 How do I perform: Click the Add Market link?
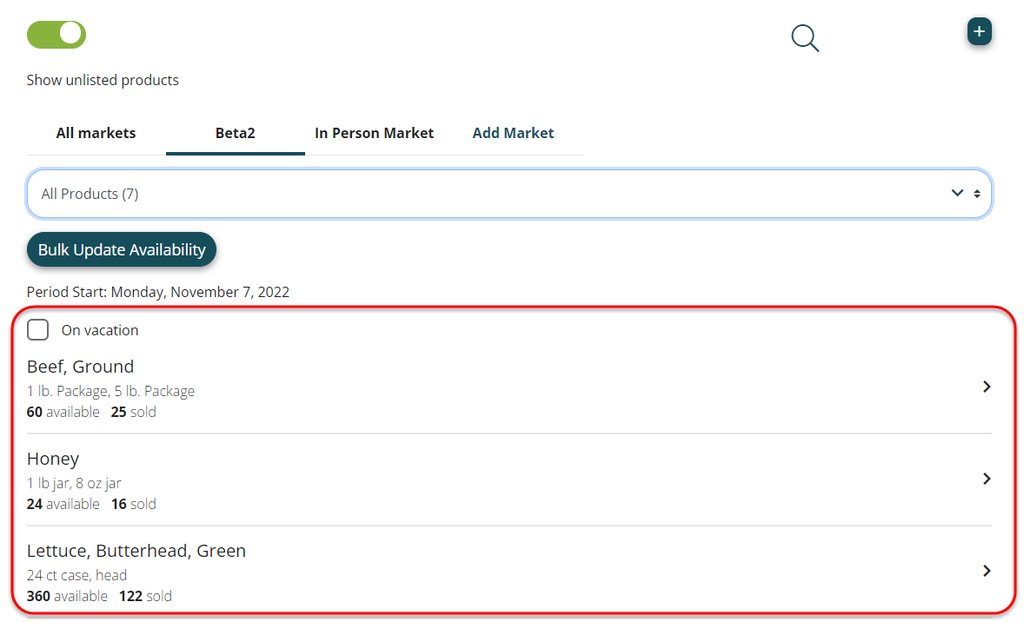(513, 133)
